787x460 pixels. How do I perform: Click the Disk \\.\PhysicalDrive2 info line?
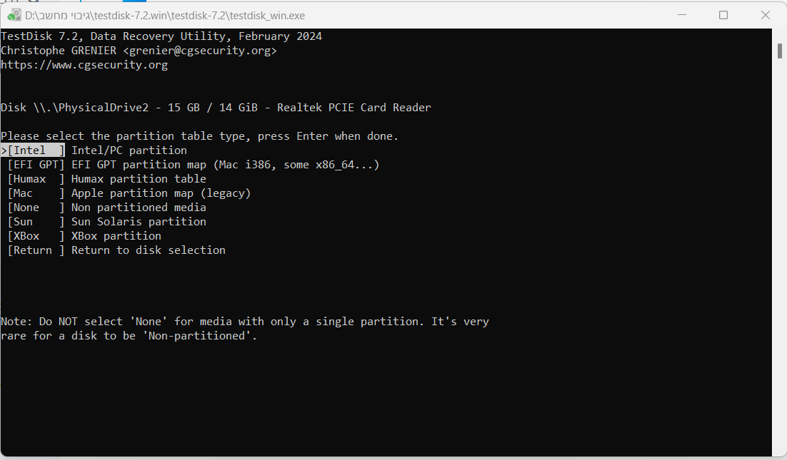coord(216,108)
